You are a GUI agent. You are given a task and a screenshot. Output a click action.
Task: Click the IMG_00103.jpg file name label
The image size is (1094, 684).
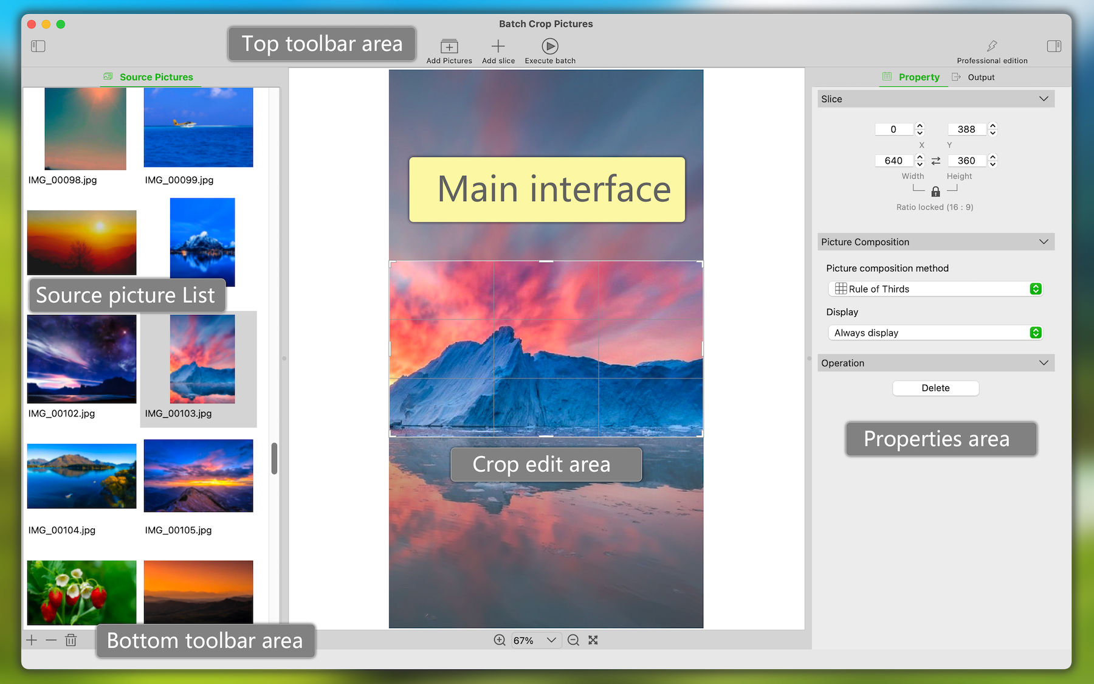pos(179,413)
